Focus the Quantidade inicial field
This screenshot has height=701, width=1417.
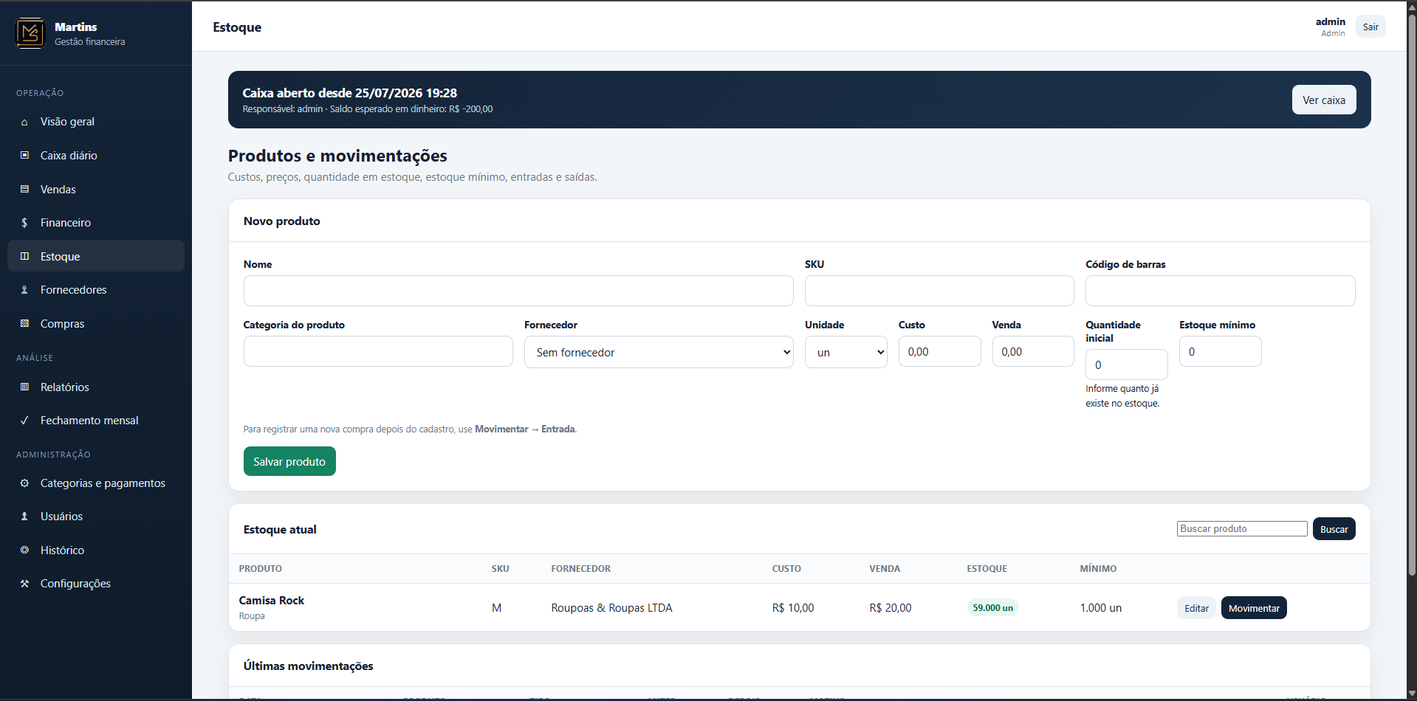1127,365
